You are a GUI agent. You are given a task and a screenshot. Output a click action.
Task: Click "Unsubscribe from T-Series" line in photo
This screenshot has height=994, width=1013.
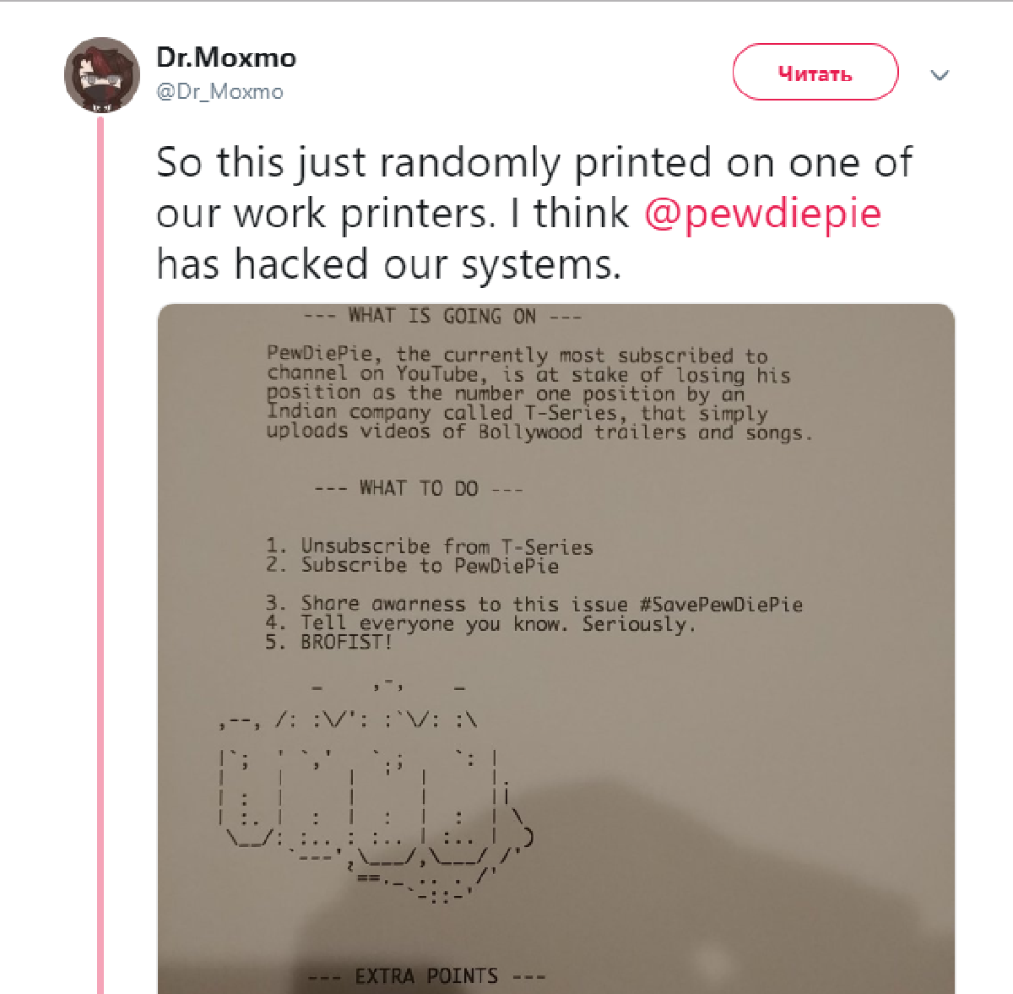click(x=447, y=546)
